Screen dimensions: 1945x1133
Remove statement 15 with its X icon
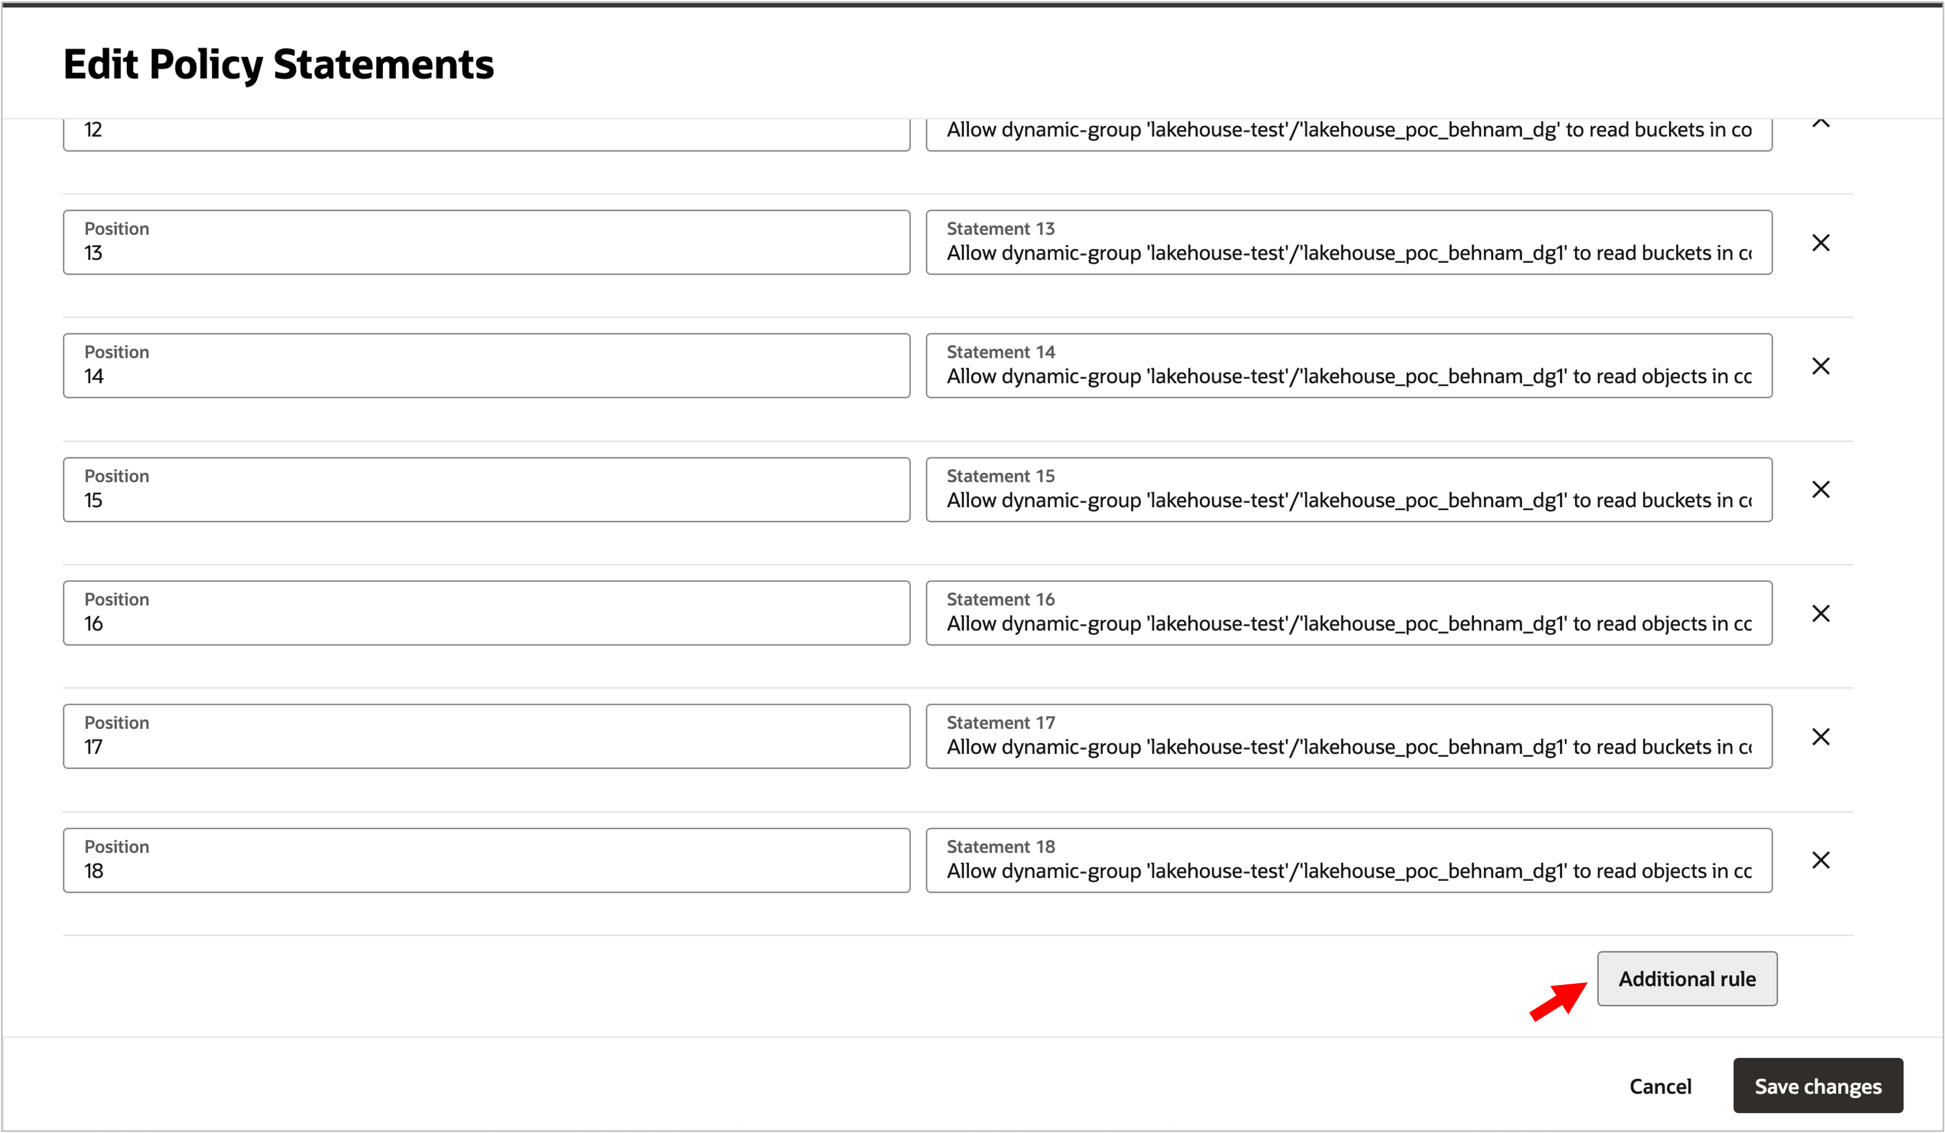[x=1820, y=490]
